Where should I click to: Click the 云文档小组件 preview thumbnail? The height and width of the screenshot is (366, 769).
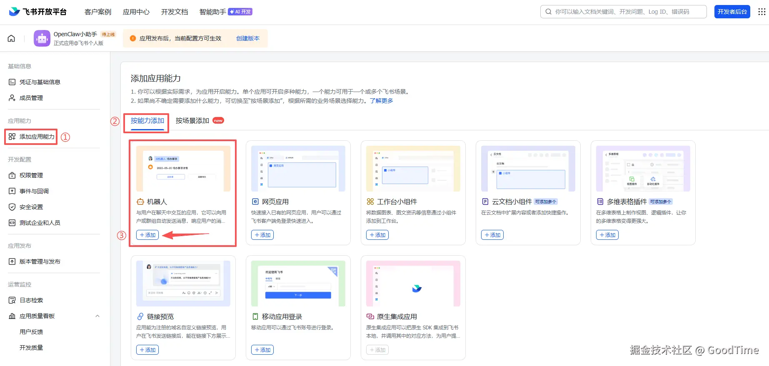click(x=528, y=169)
